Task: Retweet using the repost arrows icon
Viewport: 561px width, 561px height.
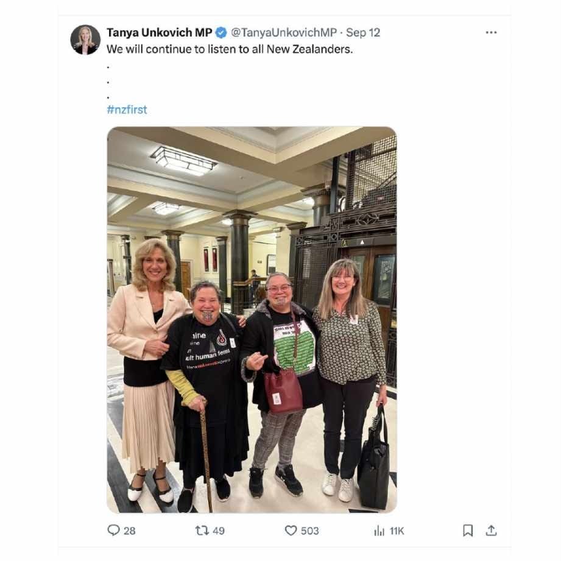Action: (202, 530)
